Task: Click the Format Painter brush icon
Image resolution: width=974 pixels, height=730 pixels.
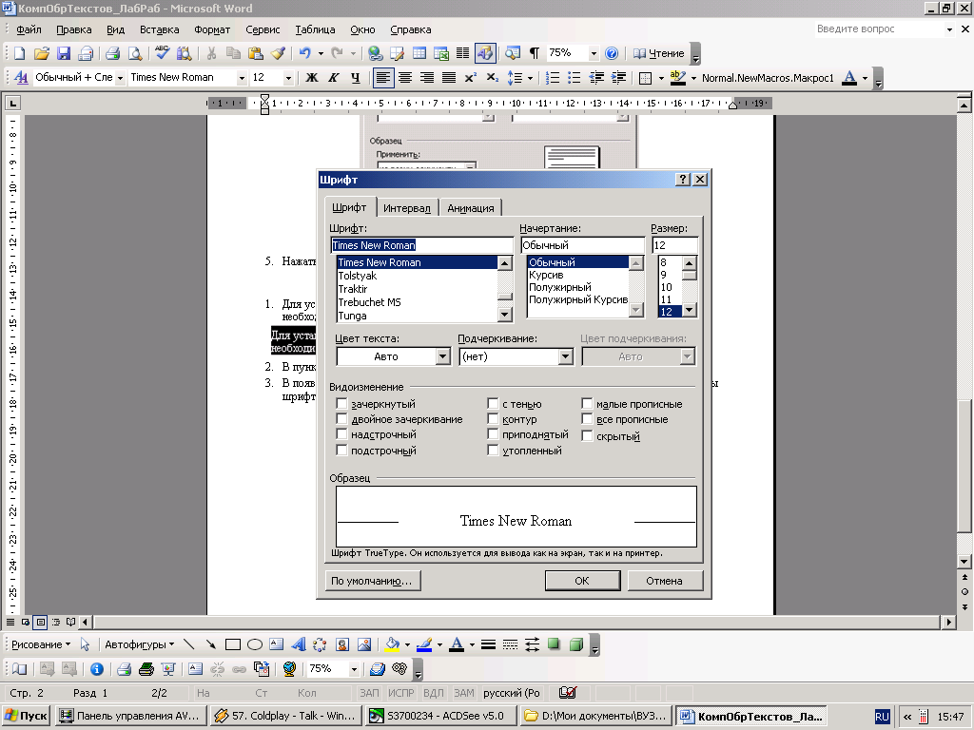Action: tap(278, 54)
